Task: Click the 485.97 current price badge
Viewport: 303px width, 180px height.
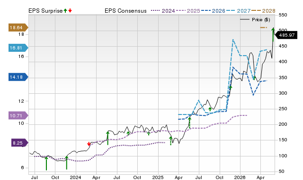Action: tap(286, 35)
